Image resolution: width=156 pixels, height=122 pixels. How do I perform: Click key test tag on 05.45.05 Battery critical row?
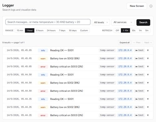(139, 67)
